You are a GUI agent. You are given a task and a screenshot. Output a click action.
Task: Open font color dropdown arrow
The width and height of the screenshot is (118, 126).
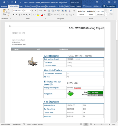click(44, 15)
